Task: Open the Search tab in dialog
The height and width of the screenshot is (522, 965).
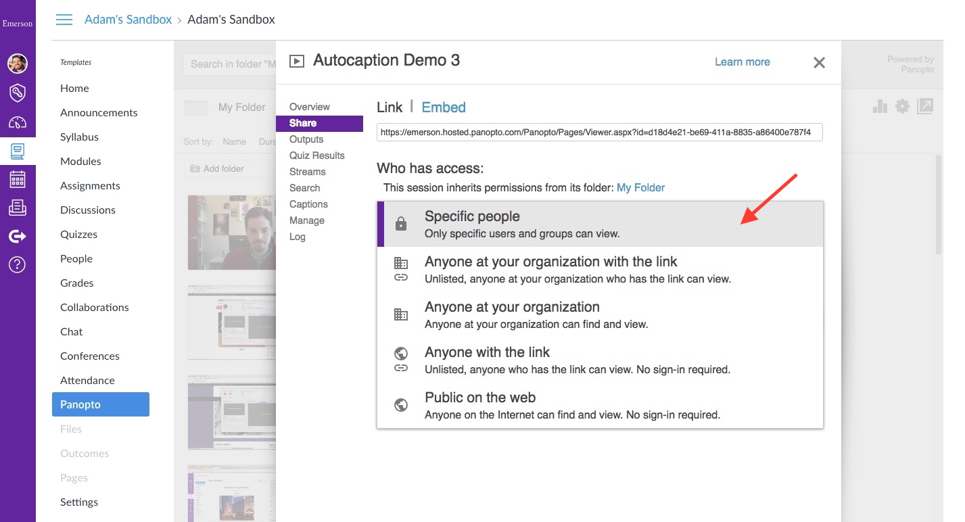Action: click(x=304, y=188)
